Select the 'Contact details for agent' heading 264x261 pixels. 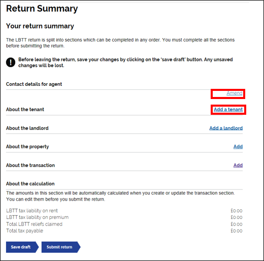(x=34, y=84)
